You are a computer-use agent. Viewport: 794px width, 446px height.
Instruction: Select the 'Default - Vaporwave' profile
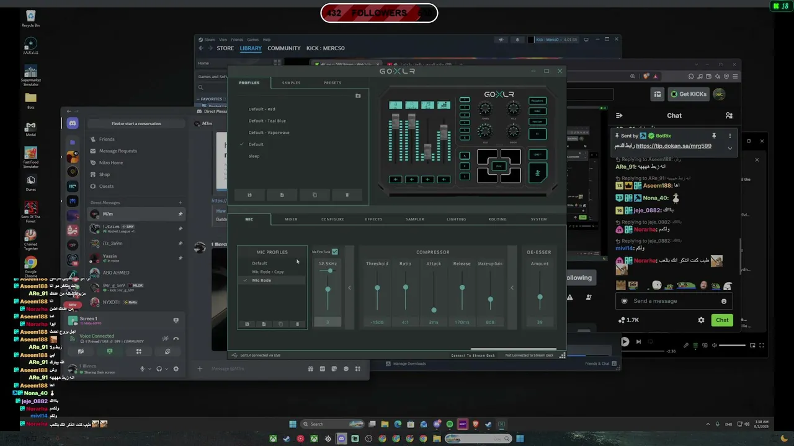click(x=269, y=133)
